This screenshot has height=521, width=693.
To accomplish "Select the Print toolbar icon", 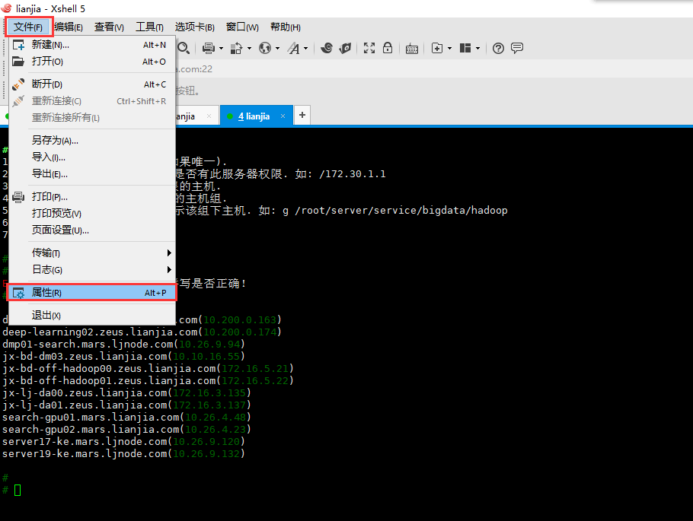I will pyautogui.click(x=209, y=47).
